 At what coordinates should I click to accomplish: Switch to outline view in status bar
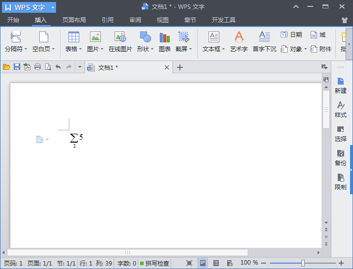coord(216,263)
